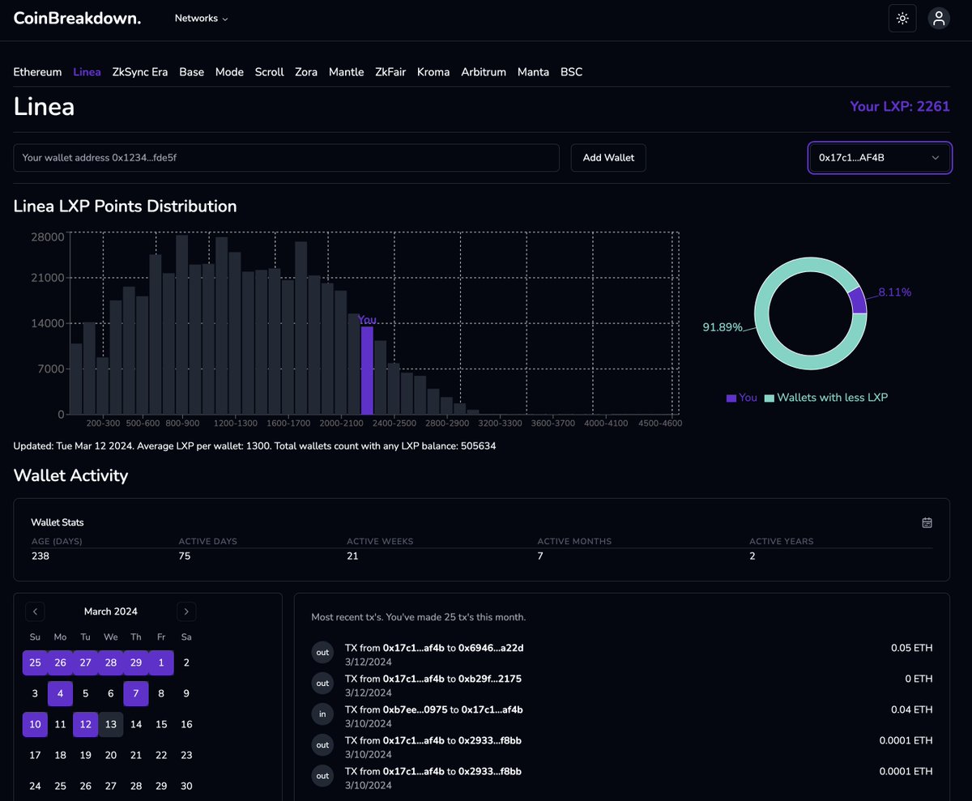Select calendar day 20
972x801 pixels.
[111, 755]
